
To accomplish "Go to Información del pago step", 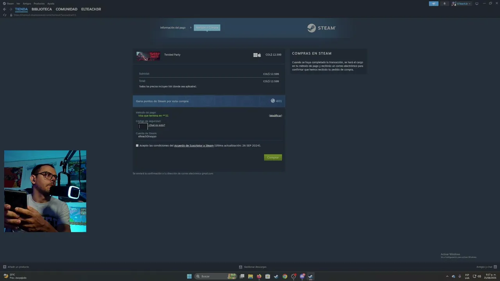I will click(x=173, y=28).
